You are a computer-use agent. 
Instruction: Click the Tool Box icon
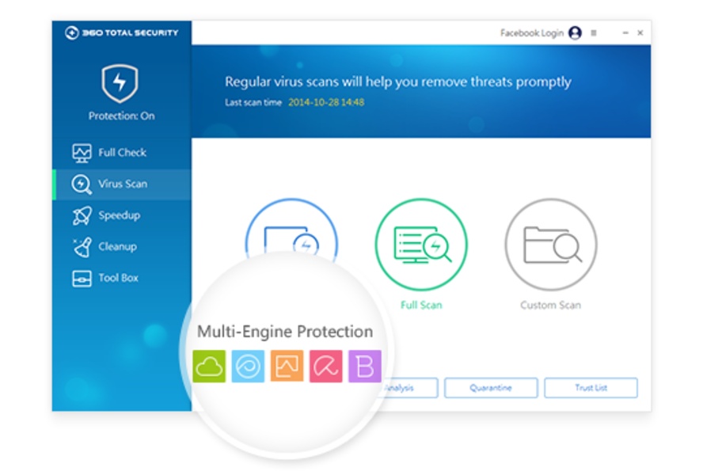tap(82, 279)
